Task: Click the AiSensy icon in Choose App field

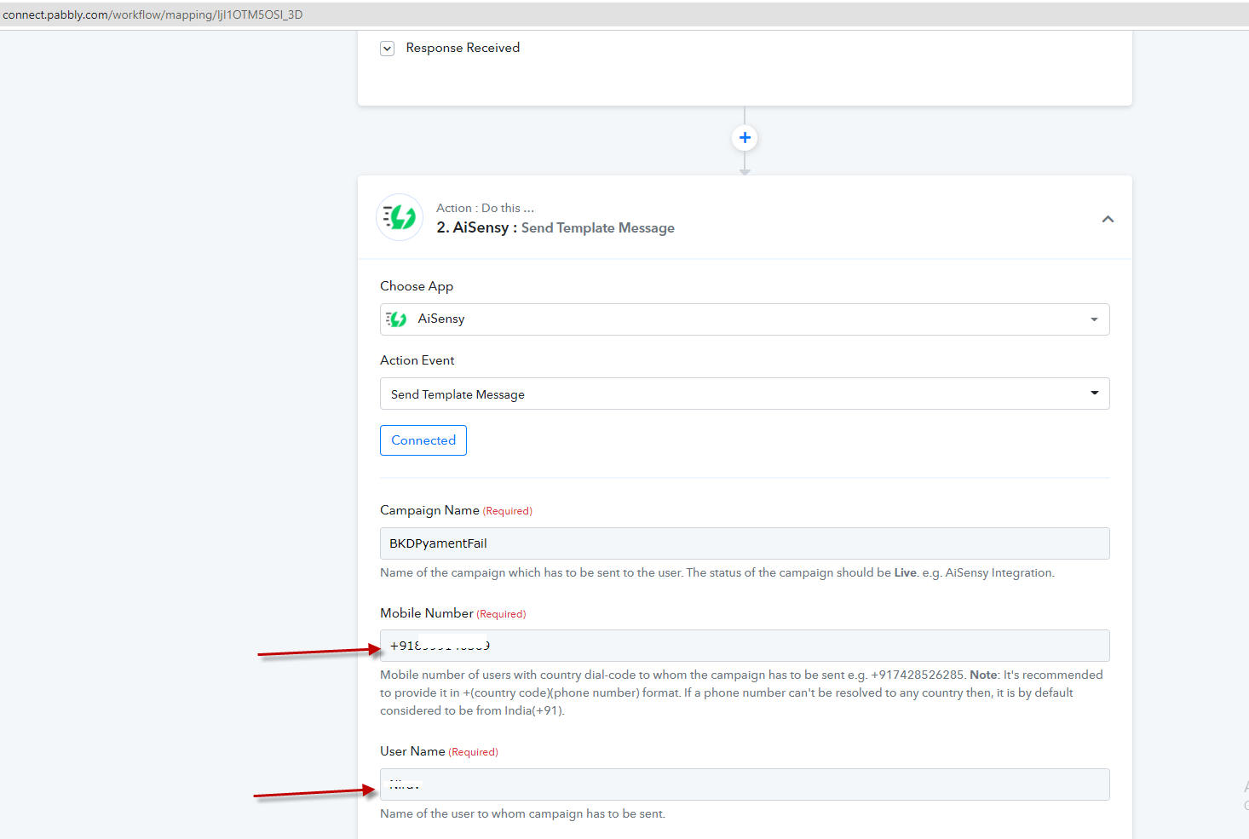Action: pyautogui.click(x=396, y=319)
